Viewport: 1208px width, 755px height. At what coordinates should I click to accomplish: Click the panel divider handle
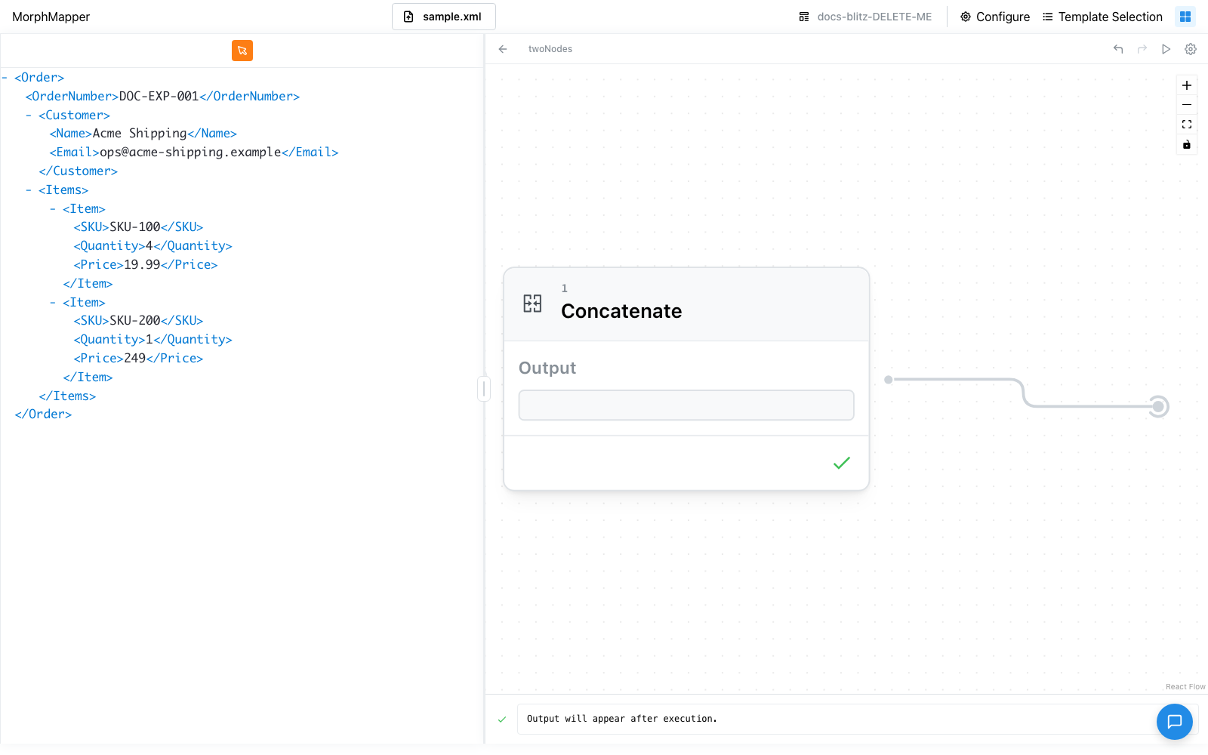pos(484,389)
